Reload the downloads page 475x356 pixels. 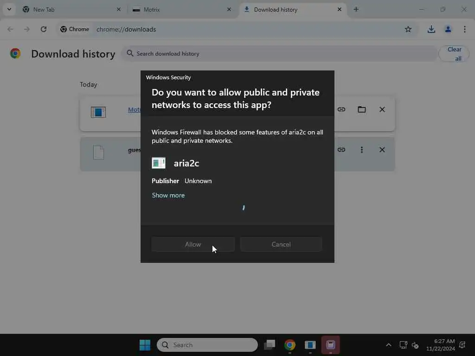[x=44, y=29]
